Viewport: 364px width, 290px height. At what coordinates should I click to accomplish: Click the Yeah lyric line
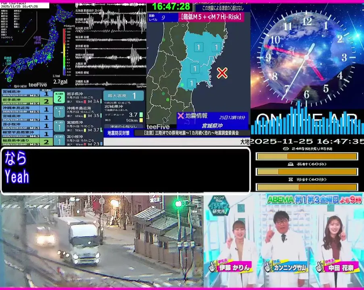[17, 177]
